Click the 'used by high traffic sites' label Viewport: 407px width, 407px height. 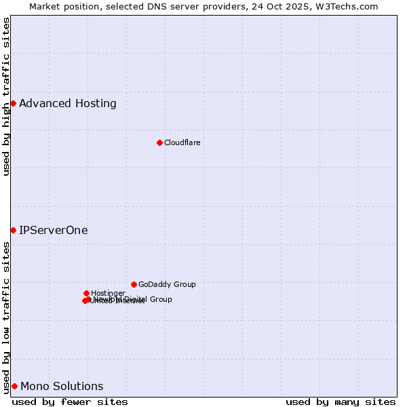coord(7,97)
